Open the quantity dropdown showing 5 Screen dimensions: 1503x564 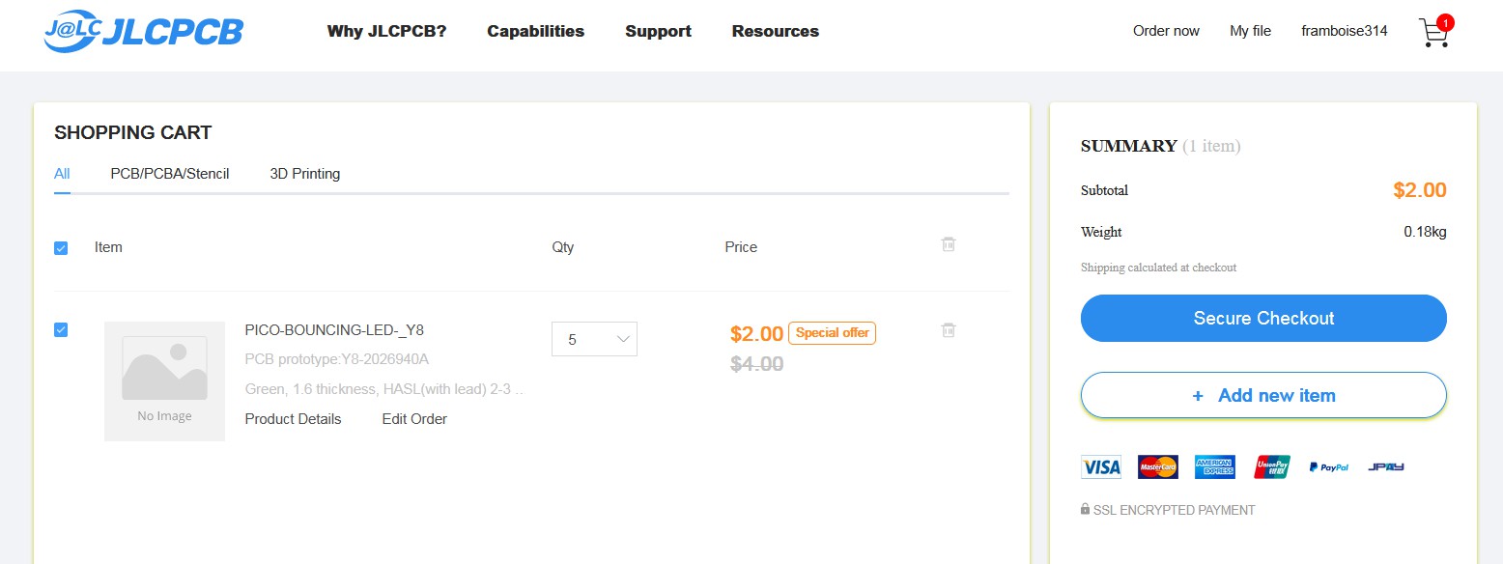[x=594, y=339]
